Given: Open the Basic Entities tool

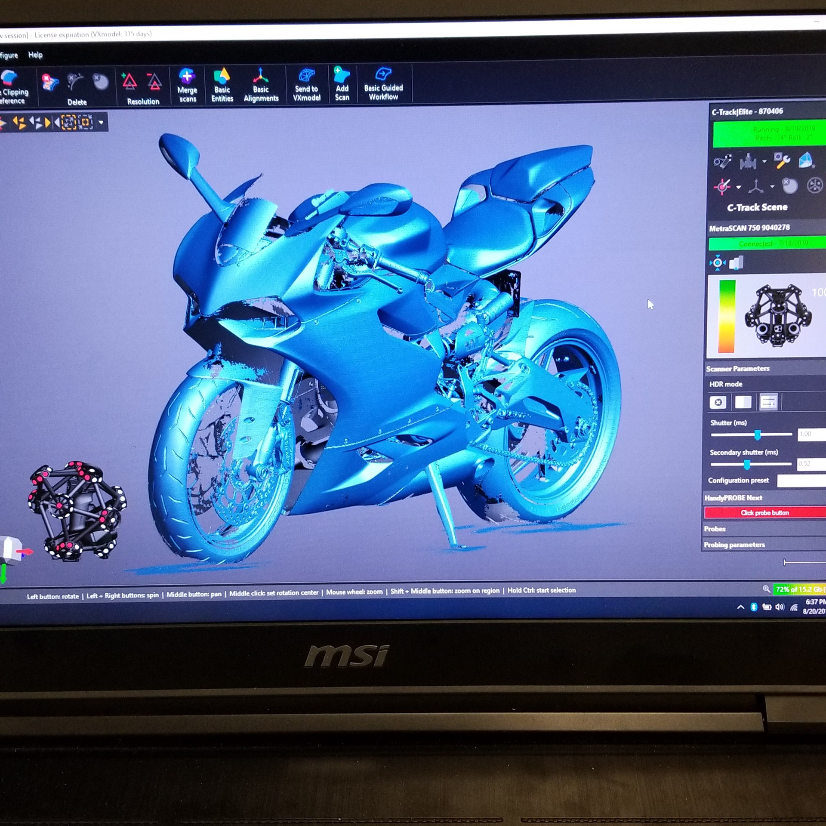Looking at the screenshot, I should [x=222, y=85].
